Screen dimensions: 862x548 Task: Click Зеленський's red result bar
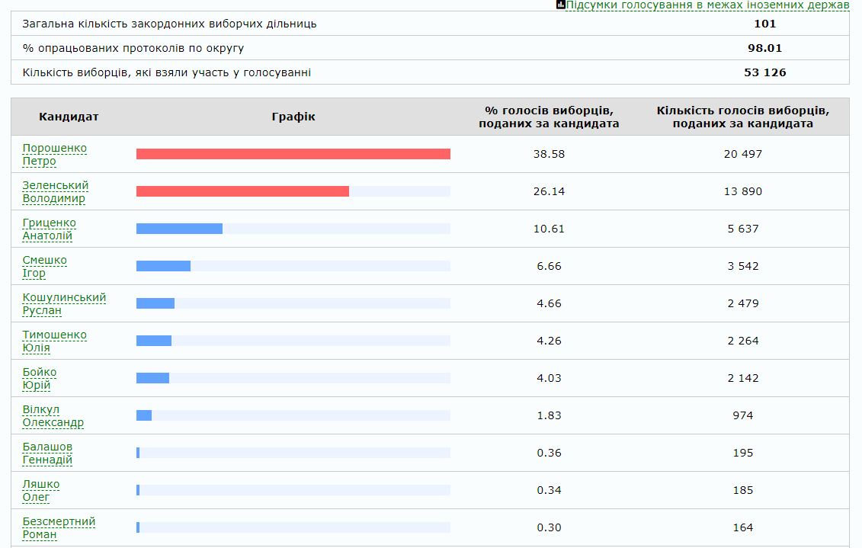[x=242, y=191]
